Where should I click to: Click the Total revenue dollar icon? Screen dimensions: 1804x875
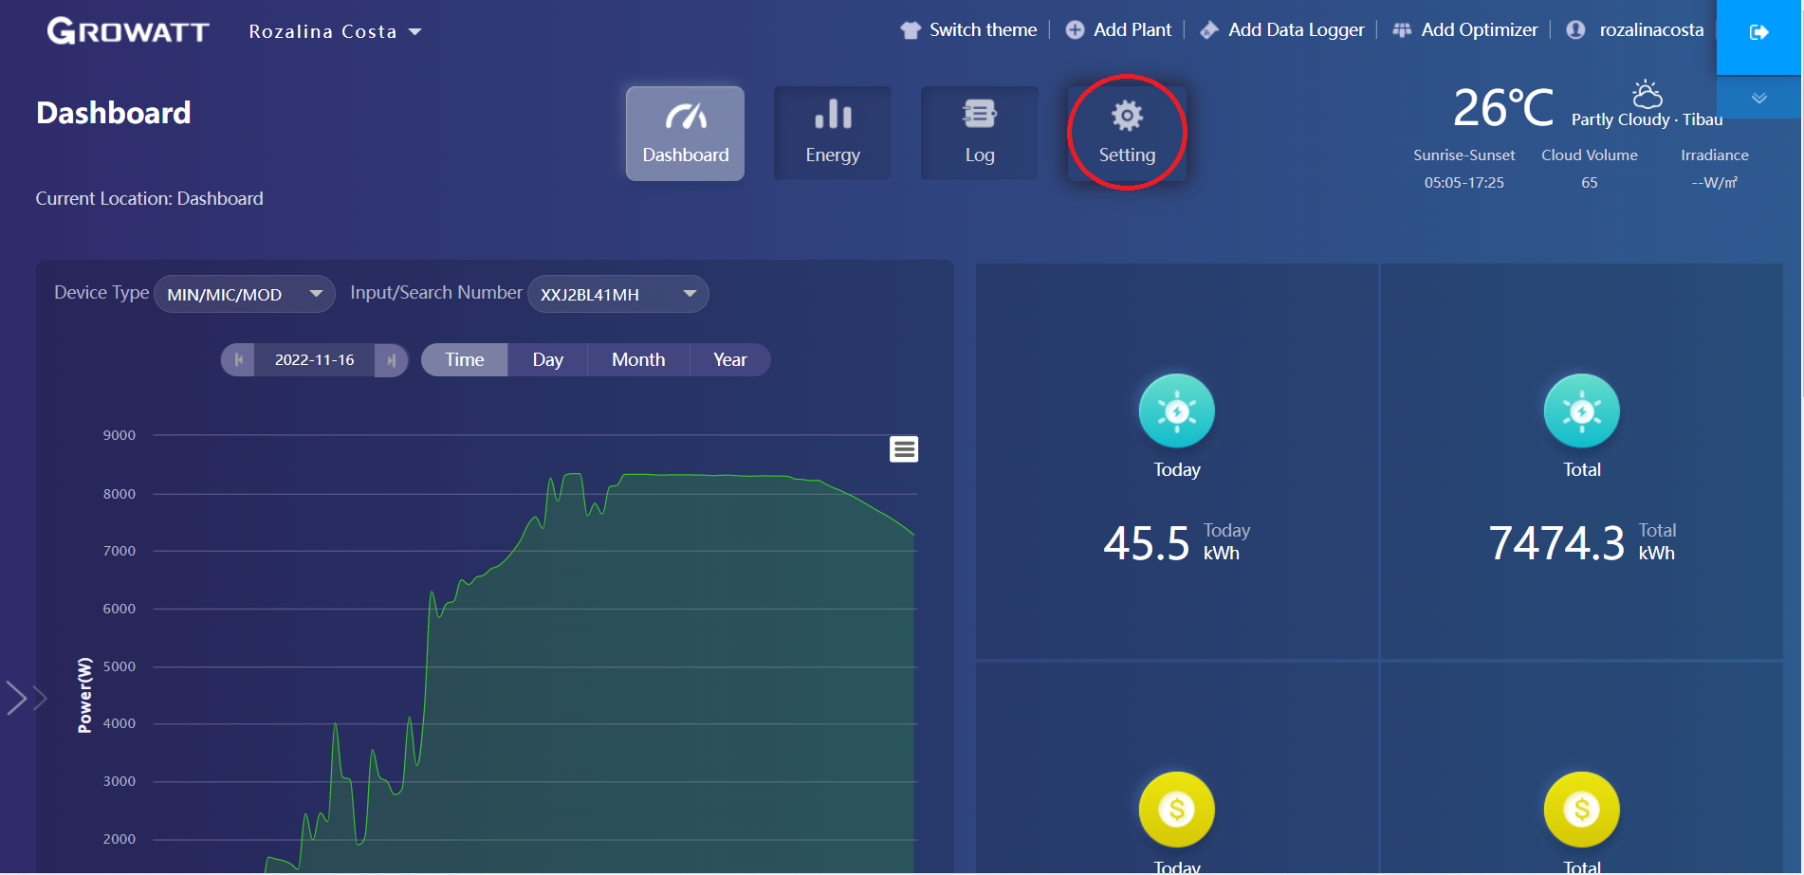point(1581,810)
